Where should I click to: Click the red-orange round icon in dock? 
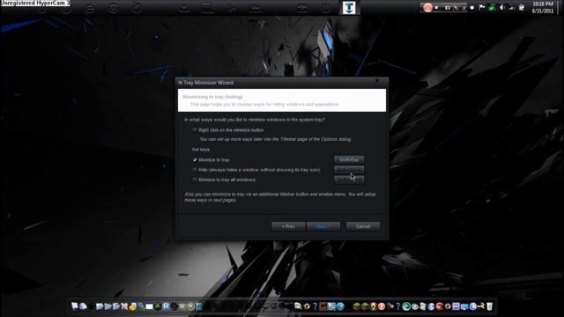(x=439, y=306)
